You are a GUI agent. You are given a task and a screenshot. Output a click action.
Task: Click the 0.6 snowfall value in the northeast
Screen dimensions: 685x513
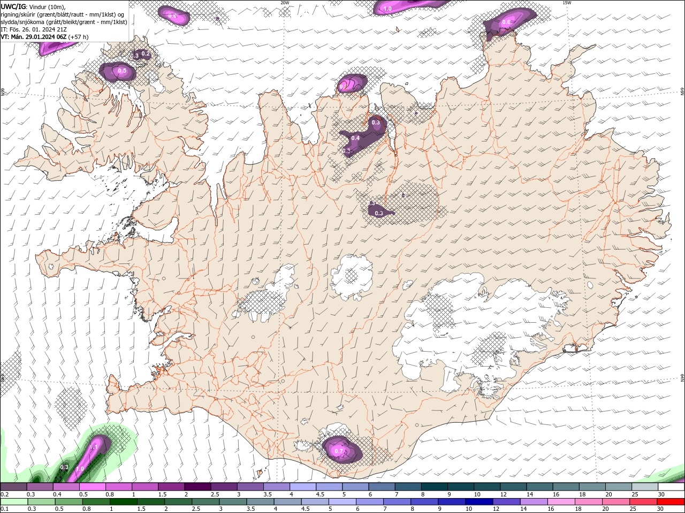506,22
